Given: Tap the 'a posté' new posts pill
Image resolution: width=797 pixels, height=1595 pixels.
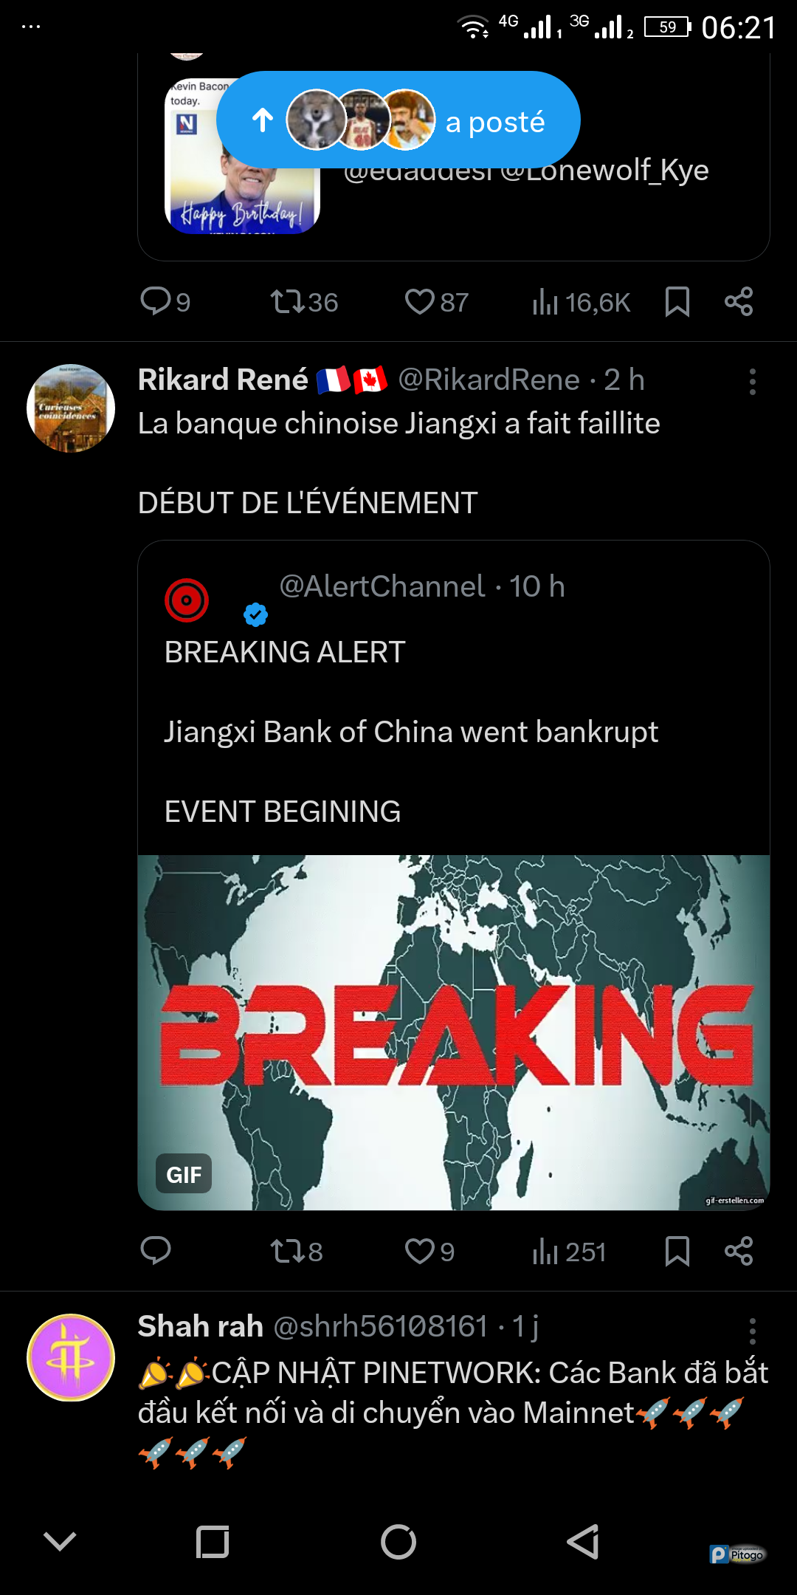Looking at the screenshot, I should (x=398, y=120).
